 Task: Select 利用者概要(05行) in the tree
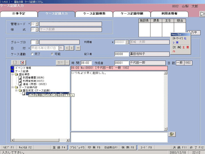click(x=33, y=78)
